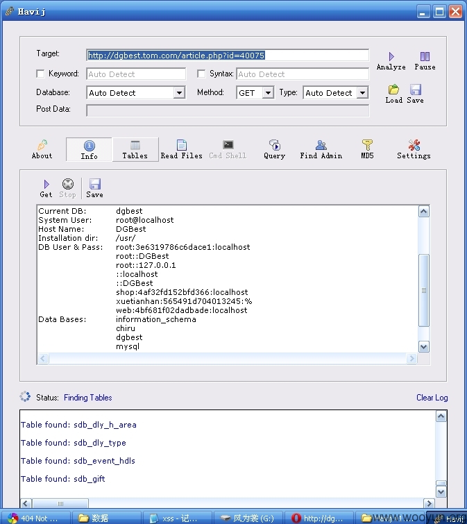Clear the log with Clear Log link
Image resolution: width=467 pixels, height=524 pixels.
click(x=432, y=398)
